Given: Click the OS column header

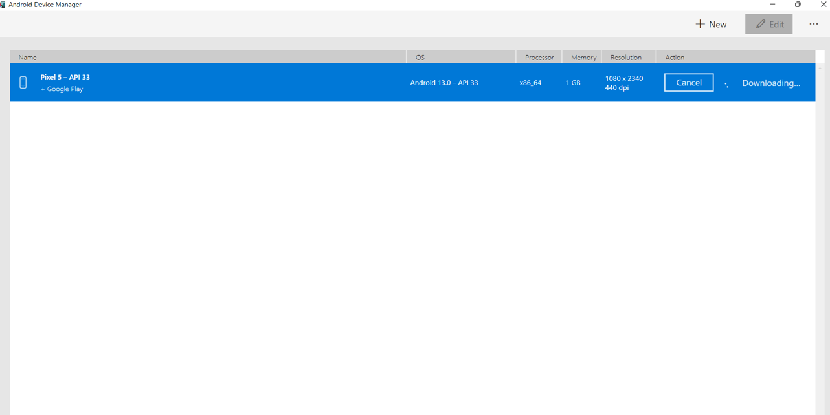Looking at the screenshot, I should tap(420, 58).
